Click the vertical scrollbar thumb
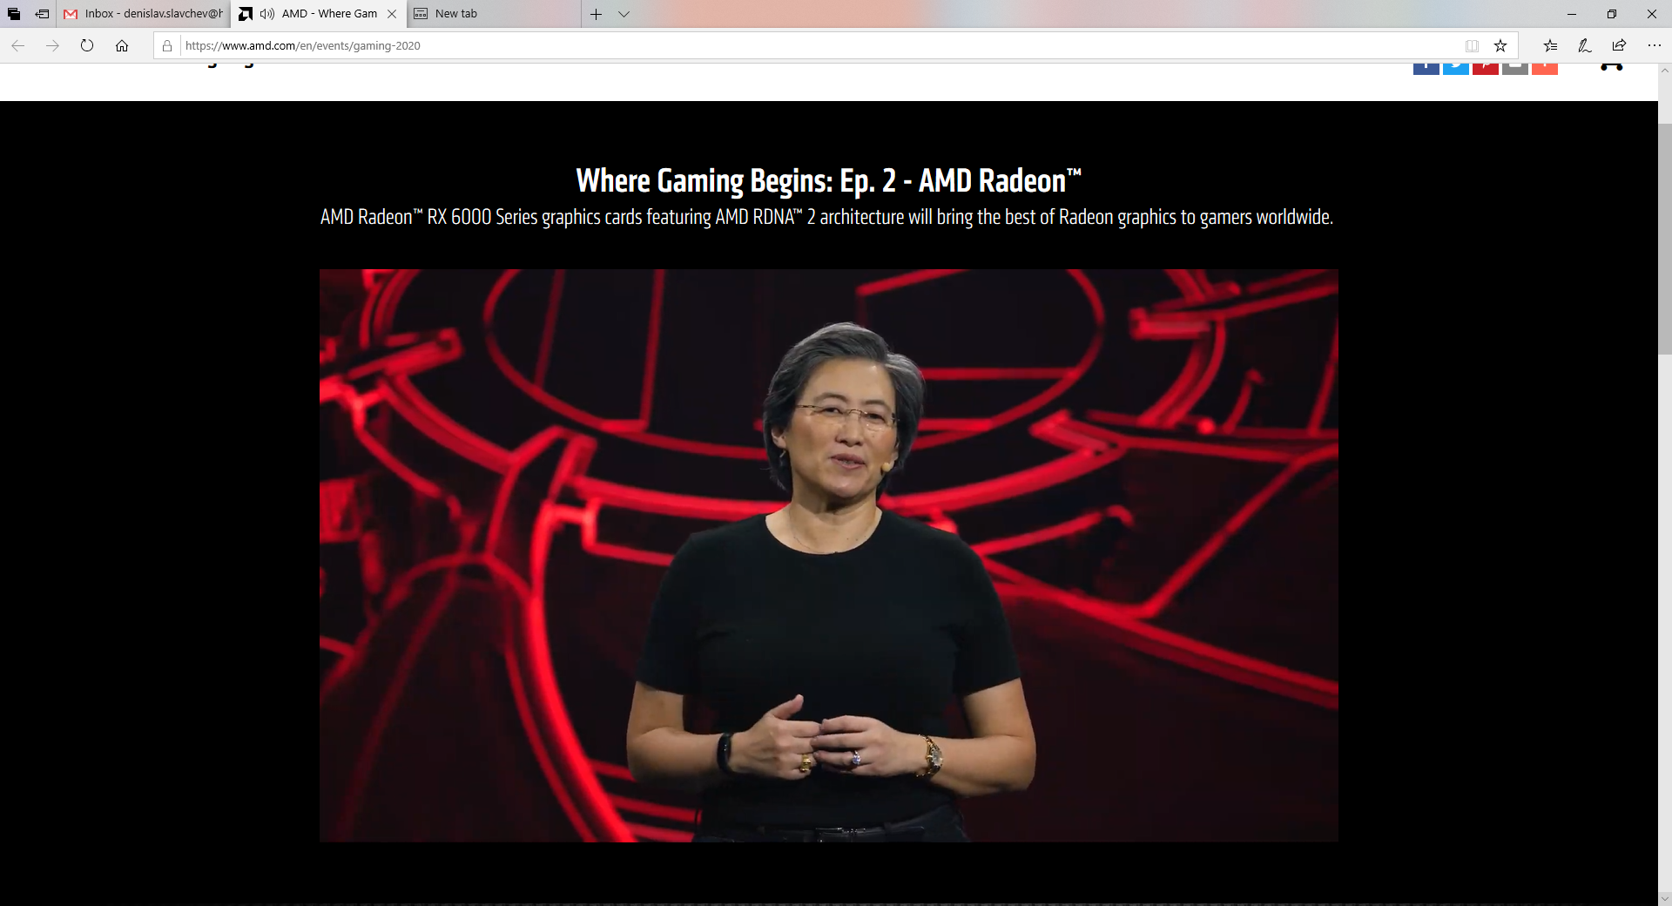Screen dimensions: 1672x906 pyautogui.click(x=1665, y=239)
